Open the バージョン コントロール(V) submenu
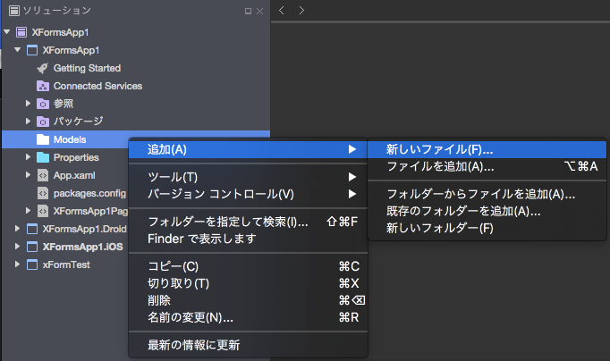 pyautogui.click(x=248, y=194)
